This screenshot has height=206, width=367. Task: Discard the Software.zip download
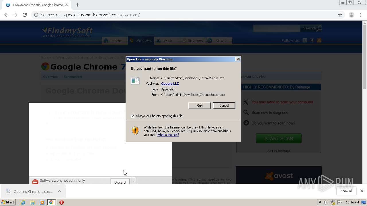pos(120,182)
